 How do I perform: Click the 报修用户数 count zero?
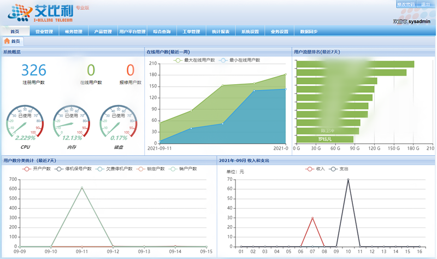pyautogui.click(x=130, y=70)
